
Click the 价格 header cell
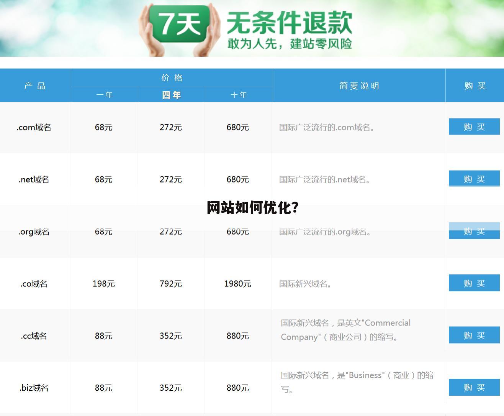click(x=171, y=77)
